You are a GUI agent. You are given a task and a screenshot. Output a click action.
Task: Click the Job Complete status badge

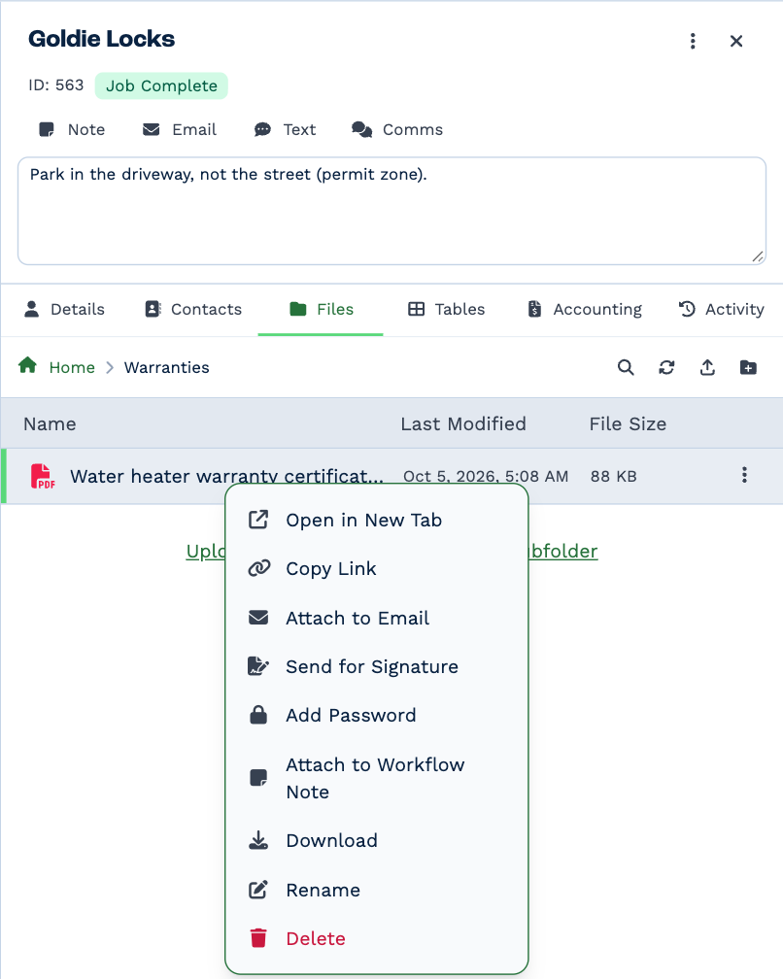(161, 85)
